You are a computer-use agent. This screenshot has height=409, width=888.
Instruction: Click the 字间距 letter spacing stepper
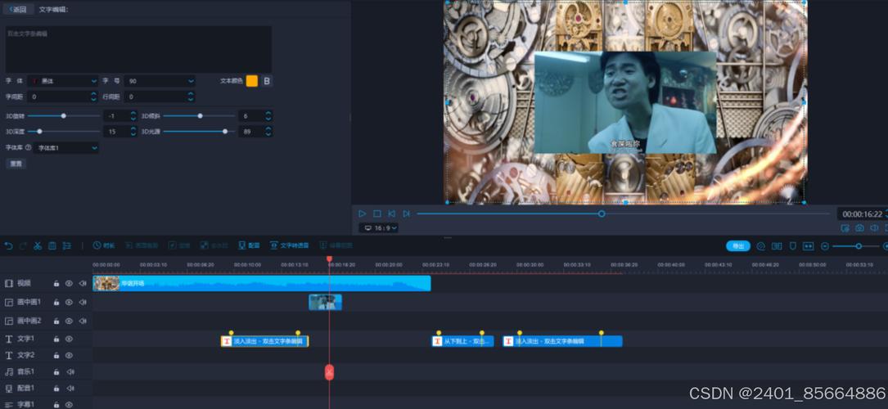click(x=93, y=97)
